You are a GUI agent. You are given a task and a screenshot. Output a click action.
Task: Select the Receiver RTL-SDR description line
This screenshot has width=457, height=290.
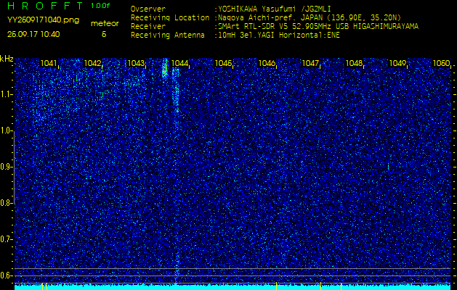(x=317, y=25)
